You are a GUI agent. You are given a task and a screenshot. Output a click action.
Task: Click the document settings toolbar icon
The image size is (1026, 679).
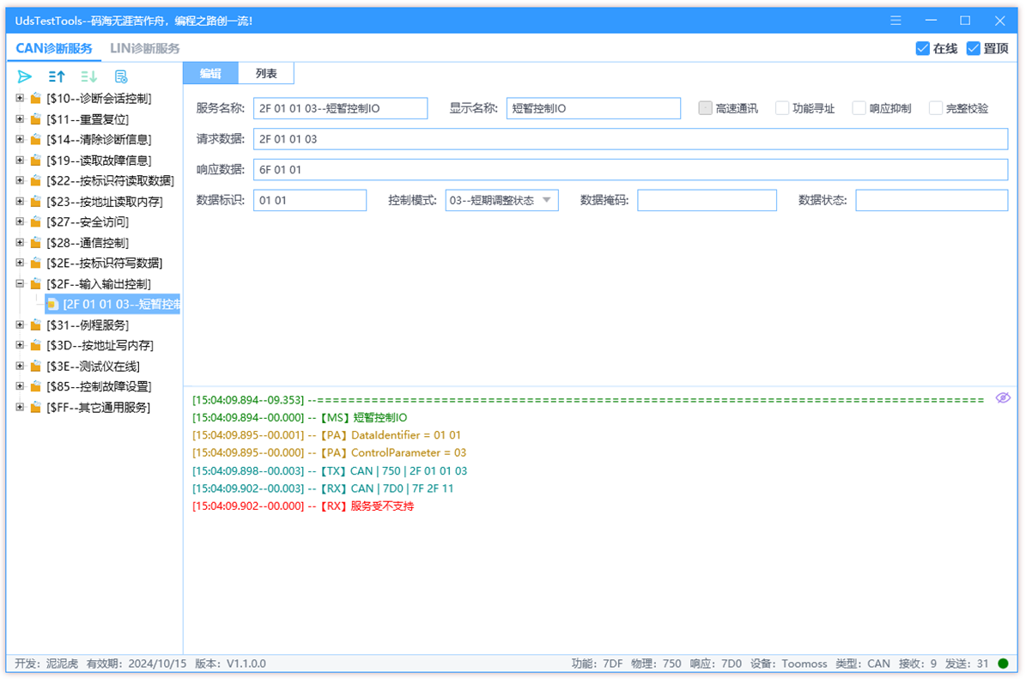(x=121, y=76)
